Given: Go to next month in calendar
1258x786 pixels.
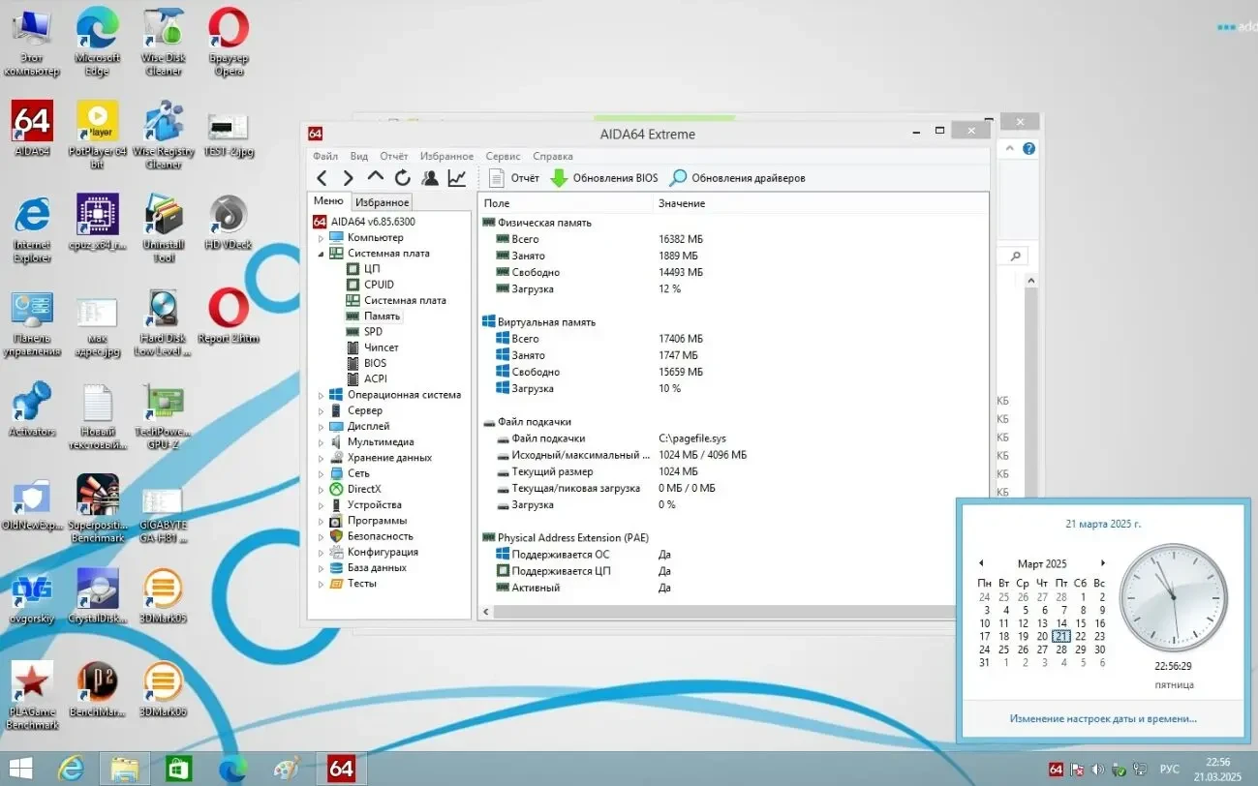Looking at the screenshot, I should click(1102, 563).
